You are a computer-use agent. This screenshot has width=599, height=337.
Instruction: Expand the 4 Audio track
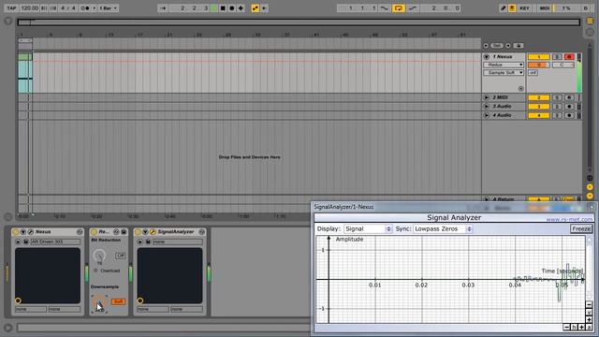(487, 115)
